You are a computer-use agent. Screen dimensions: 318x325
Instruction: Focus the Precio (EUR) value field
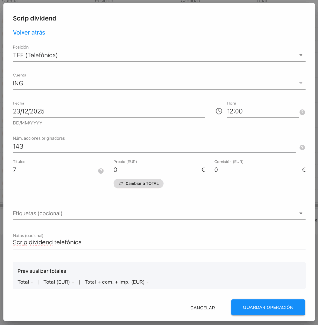point(156,170)
